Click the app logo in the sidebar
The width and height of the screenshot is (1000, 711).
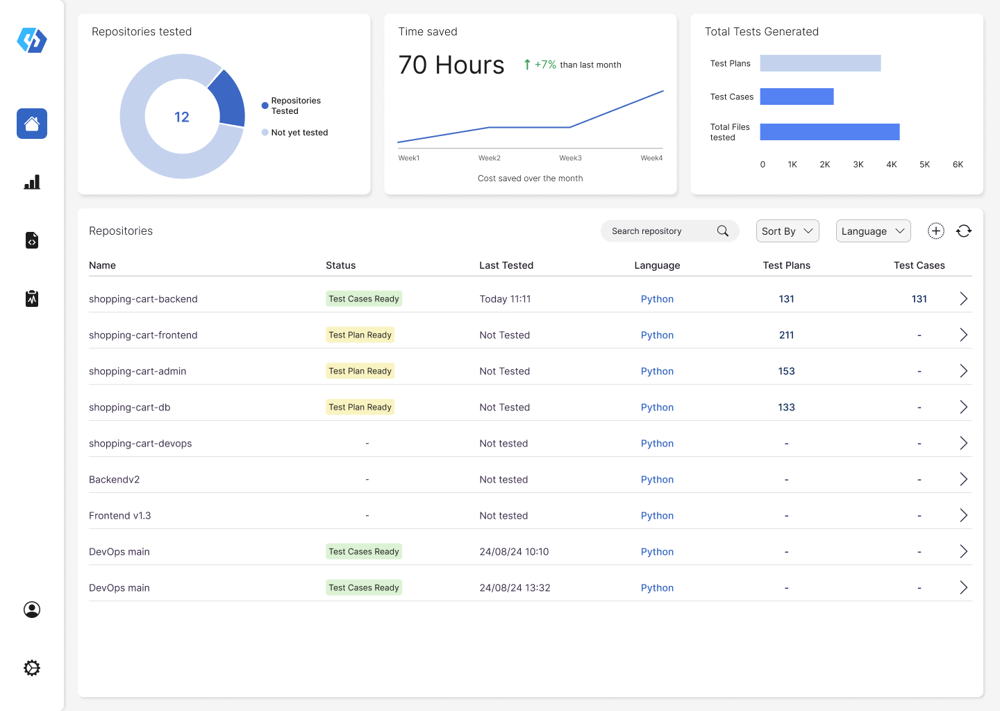[32, 40]
